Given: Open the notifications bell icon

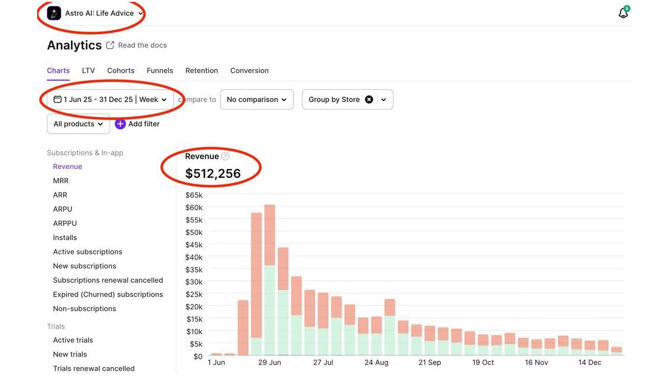Looking at the screenshot, I should point(623,13).
